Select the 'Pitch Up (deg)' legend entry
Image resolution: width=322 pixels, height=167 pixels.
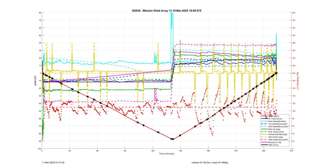click(270, 129)
